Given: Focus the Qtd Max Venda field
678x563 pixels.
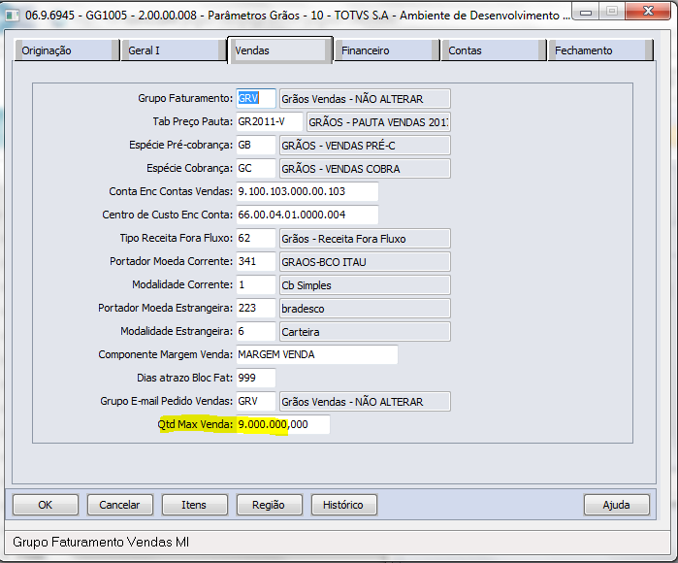Looking at the screenshot, I should coord(282,424).
